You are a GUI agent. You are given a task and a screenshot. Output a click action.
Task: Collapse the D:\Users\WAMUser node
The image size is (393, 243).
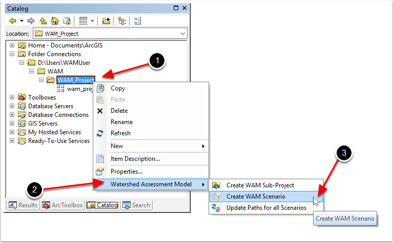tap(22, 62)
